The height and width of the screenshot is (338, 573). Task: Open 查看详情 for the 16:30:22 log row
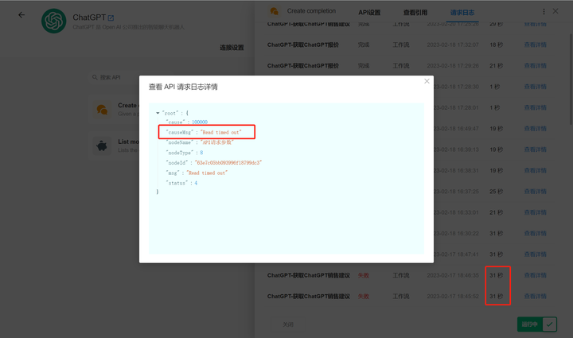[x=535, y=233]
